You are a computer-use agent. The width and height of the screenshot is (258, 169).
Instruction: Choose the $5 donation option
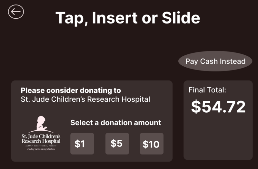point(117,144)
